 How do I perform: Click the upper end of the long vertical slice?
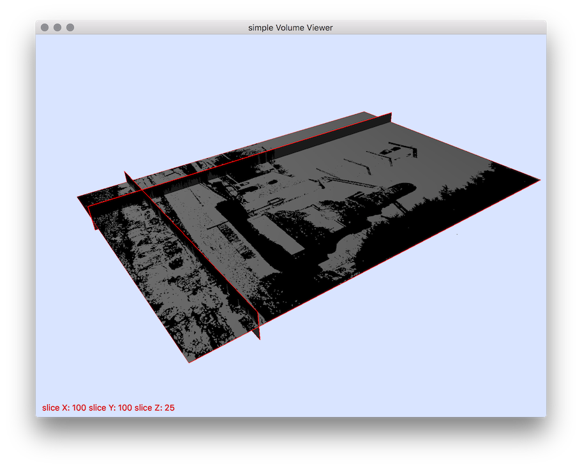pyautogui.click(x=390, y=116)
